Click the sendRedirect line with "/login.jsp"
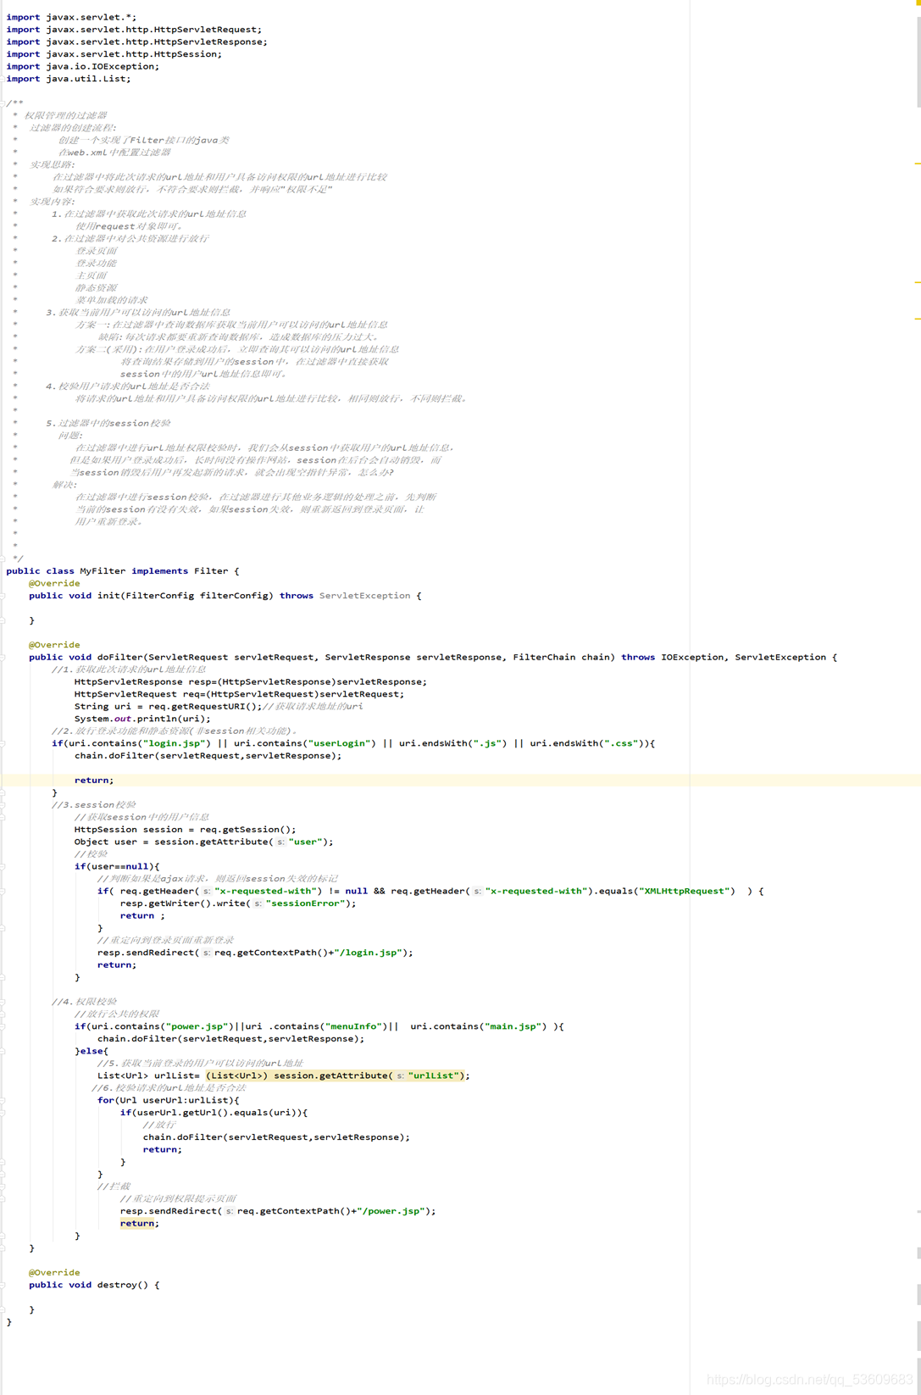 (255, 953)
